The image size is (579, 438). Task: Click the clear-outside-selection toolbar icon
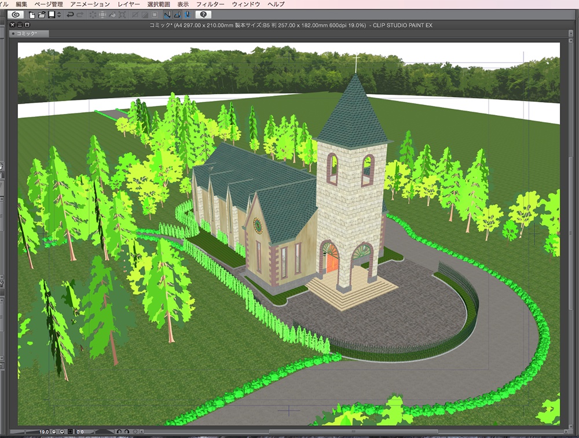point(102,15)
